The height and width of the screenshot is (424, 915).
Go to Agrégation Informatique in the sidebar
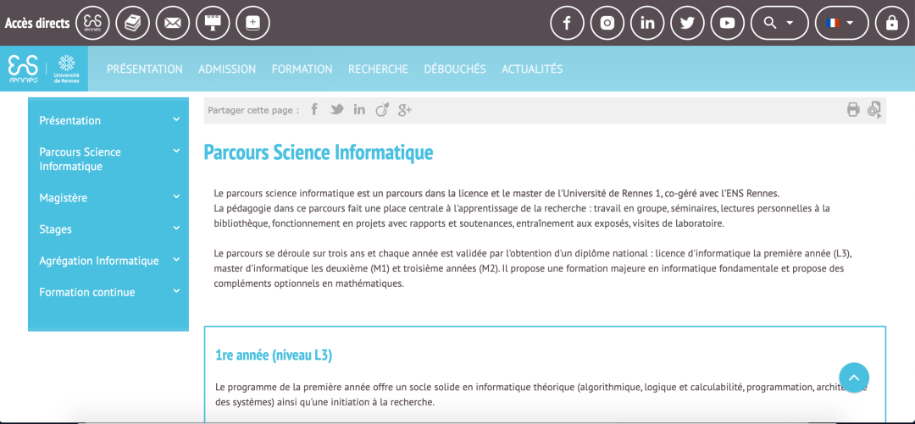tap(99, 261)
